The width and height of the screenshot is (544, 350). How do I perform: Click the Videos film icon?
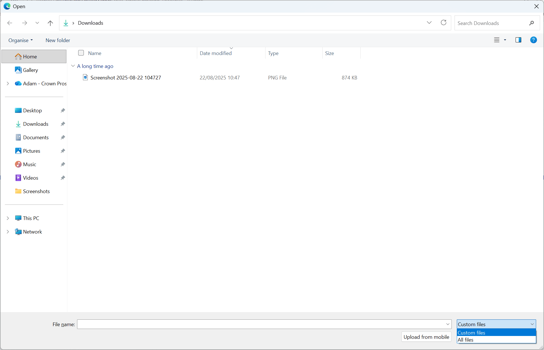coord(18,178)
